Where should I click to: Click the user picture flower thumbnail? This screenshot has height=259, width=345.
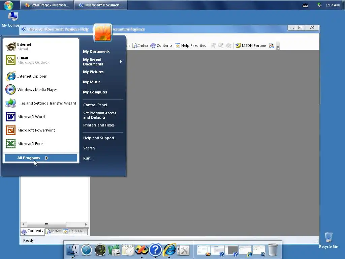coord(103,33)
